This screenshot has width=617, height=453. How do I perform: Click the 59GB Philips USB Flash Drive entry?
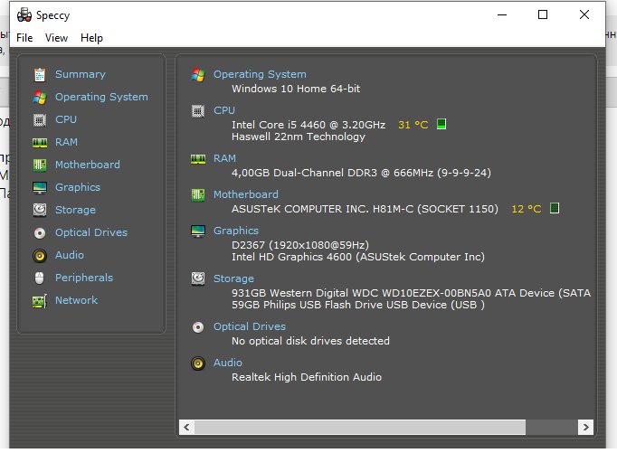(x=358, y=305)
